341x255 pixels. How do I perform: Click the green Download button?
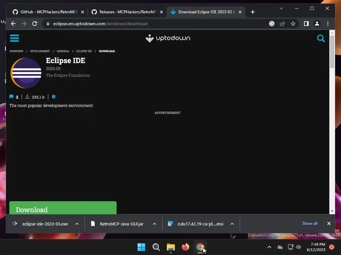(x=63, y=208)
